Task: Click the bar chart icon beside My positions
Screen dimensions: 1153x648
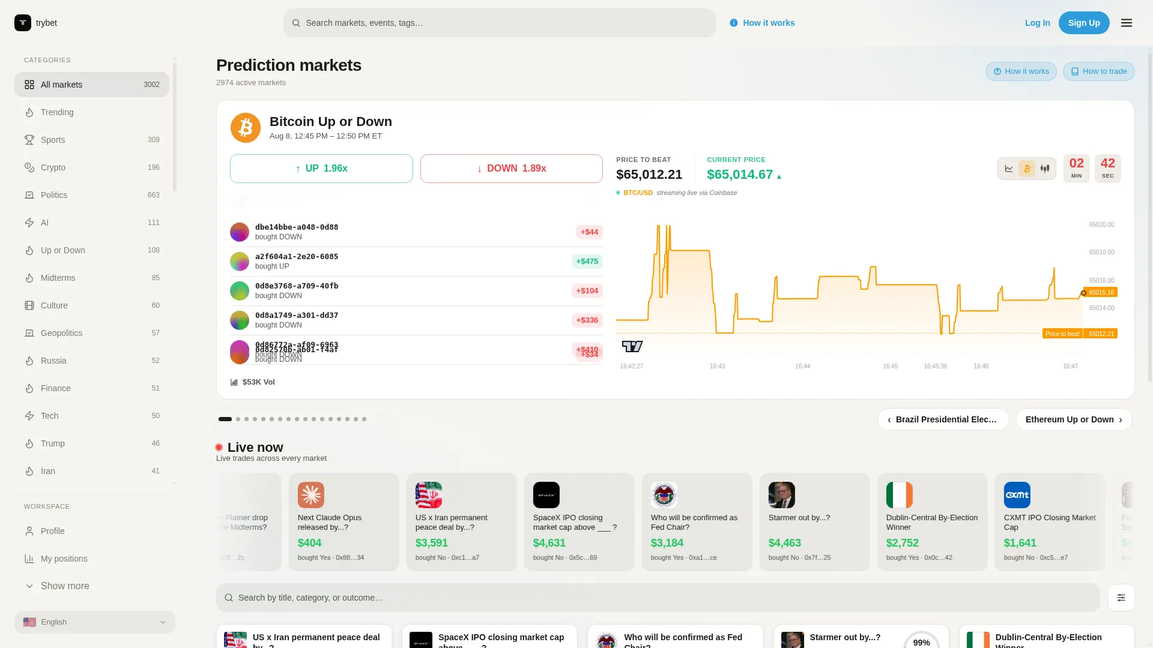Action: pyautogui.click(x=29, y=559)
